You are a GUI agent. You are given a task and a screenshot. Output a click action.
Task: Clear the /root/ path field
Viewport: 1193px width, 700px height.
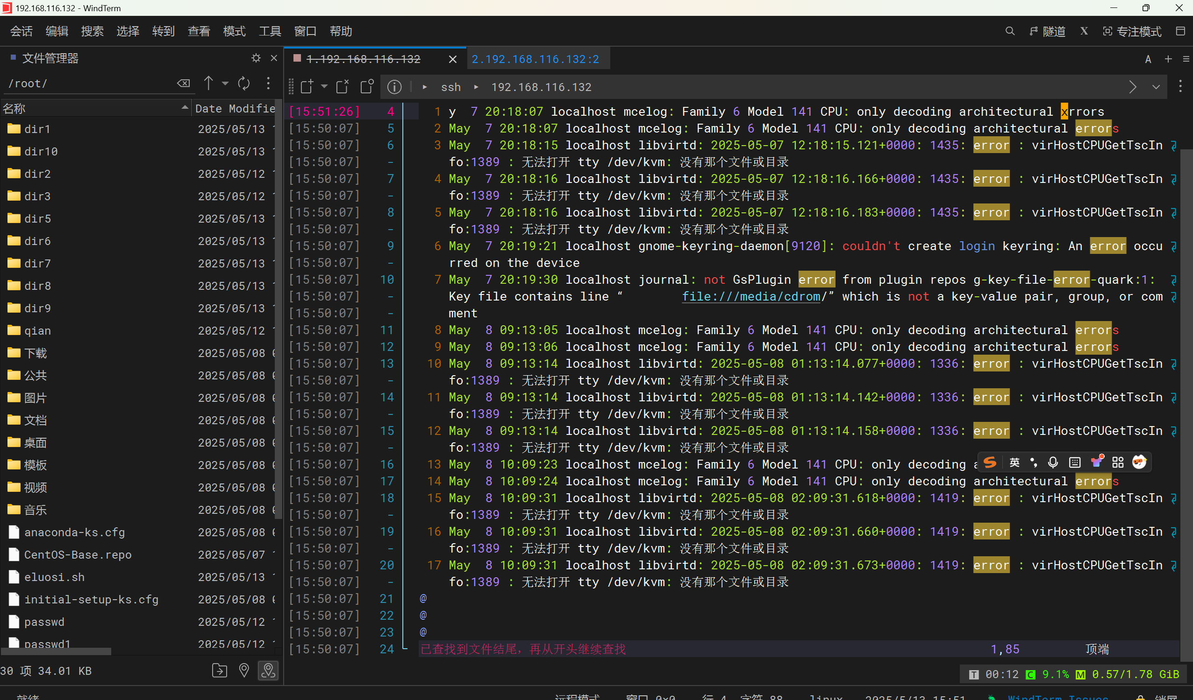pyautogui.click(x=183, y=84)
